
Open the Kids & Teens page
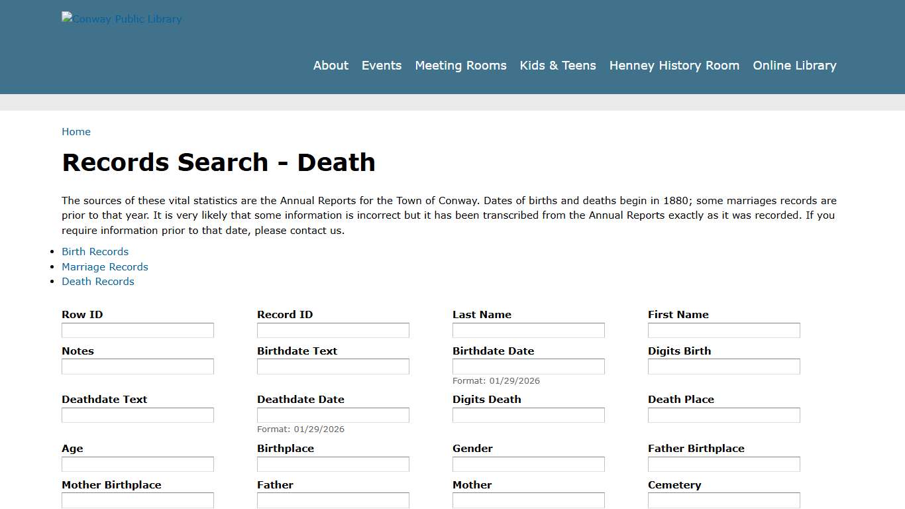pyautogui.click(x=558, y=65)
